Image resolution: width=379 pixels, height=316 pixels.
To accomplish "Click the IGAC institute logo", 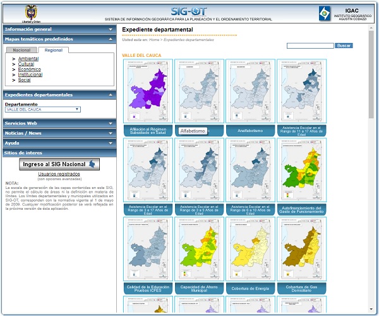I will coord(325,12).
